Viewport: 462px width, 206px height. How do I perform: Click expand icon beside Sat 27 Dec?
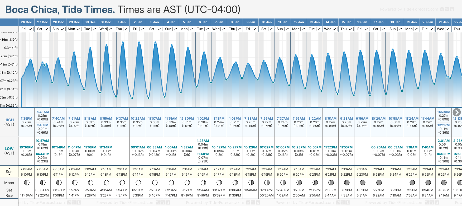point(47,29)
